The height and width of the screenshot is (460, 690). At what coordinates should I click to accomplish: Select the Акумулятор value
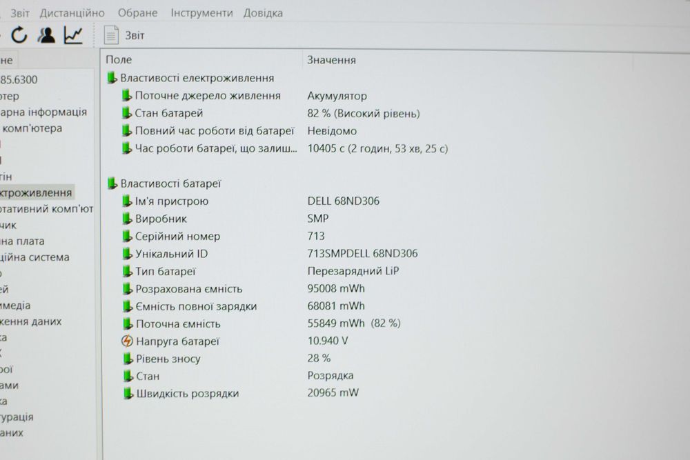click(x=337, y=96)
